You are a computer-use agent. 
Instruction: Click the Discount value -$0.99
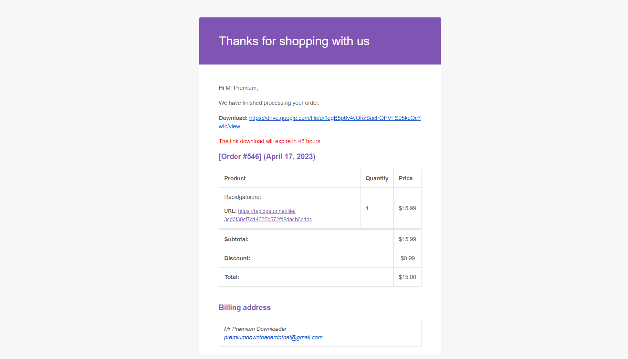[x=407, y=258]
